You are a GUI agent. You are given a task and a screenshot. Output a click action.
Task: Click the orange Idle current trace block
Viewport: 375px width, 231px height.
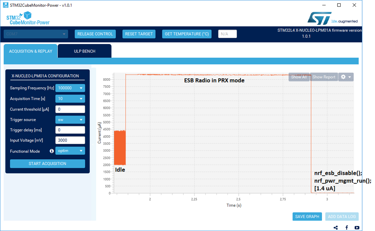(x=120, y=147)
